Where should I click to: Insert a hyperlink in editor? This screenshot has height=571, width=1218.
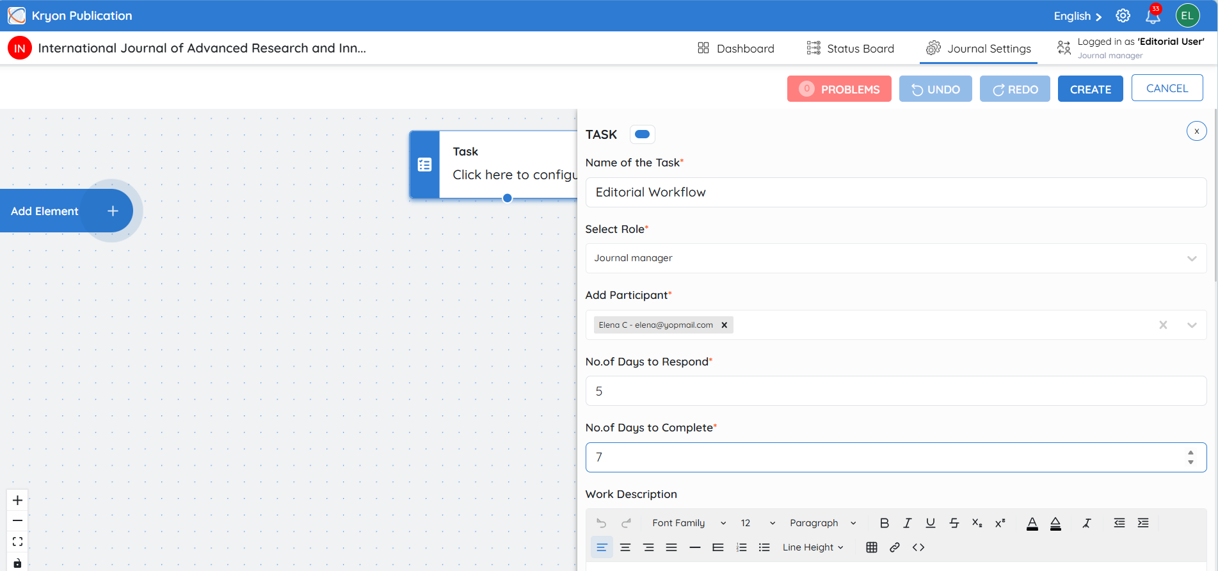895,547
